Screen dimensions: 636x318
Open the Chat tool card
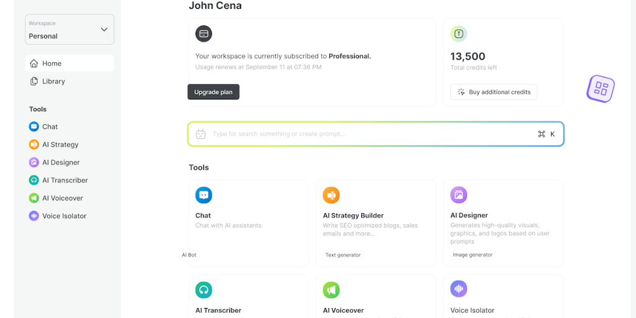point(248,223)
